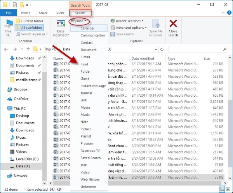Choose Document from the Kind list

pos(89,50)
